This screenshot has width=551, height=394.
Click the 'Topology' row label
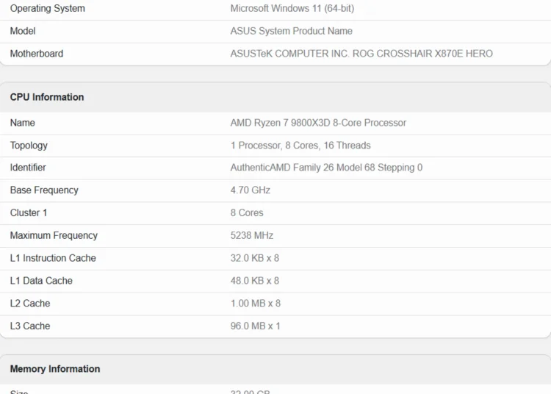[29, 146]
